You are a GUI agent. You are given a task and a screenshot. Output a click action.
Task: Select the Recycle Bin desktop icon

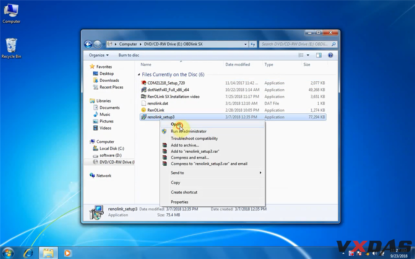pos(11,49)
